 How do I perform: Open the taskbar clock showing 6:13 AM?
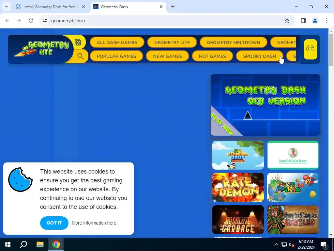[306, 244]
